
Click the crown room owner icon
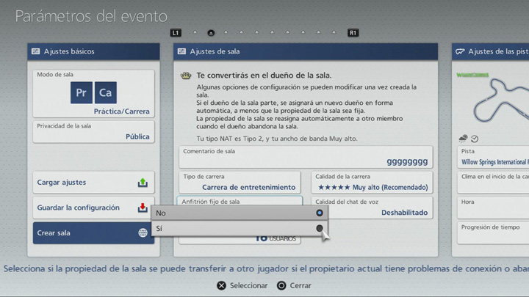tap(187, 75)
